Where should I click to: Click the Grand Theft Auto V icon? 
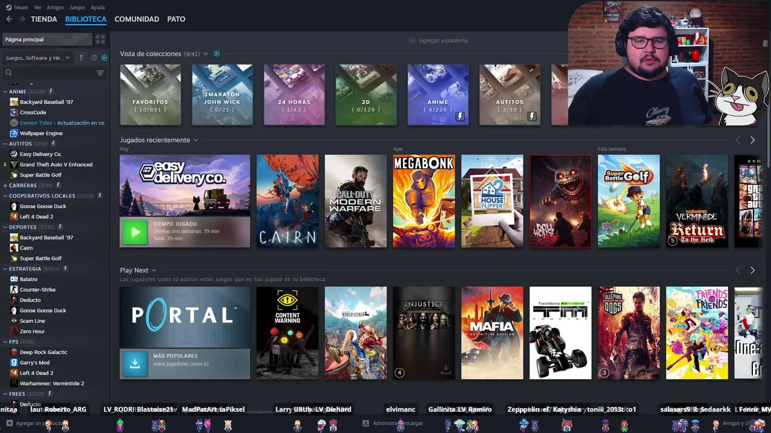tap(14, 164)
